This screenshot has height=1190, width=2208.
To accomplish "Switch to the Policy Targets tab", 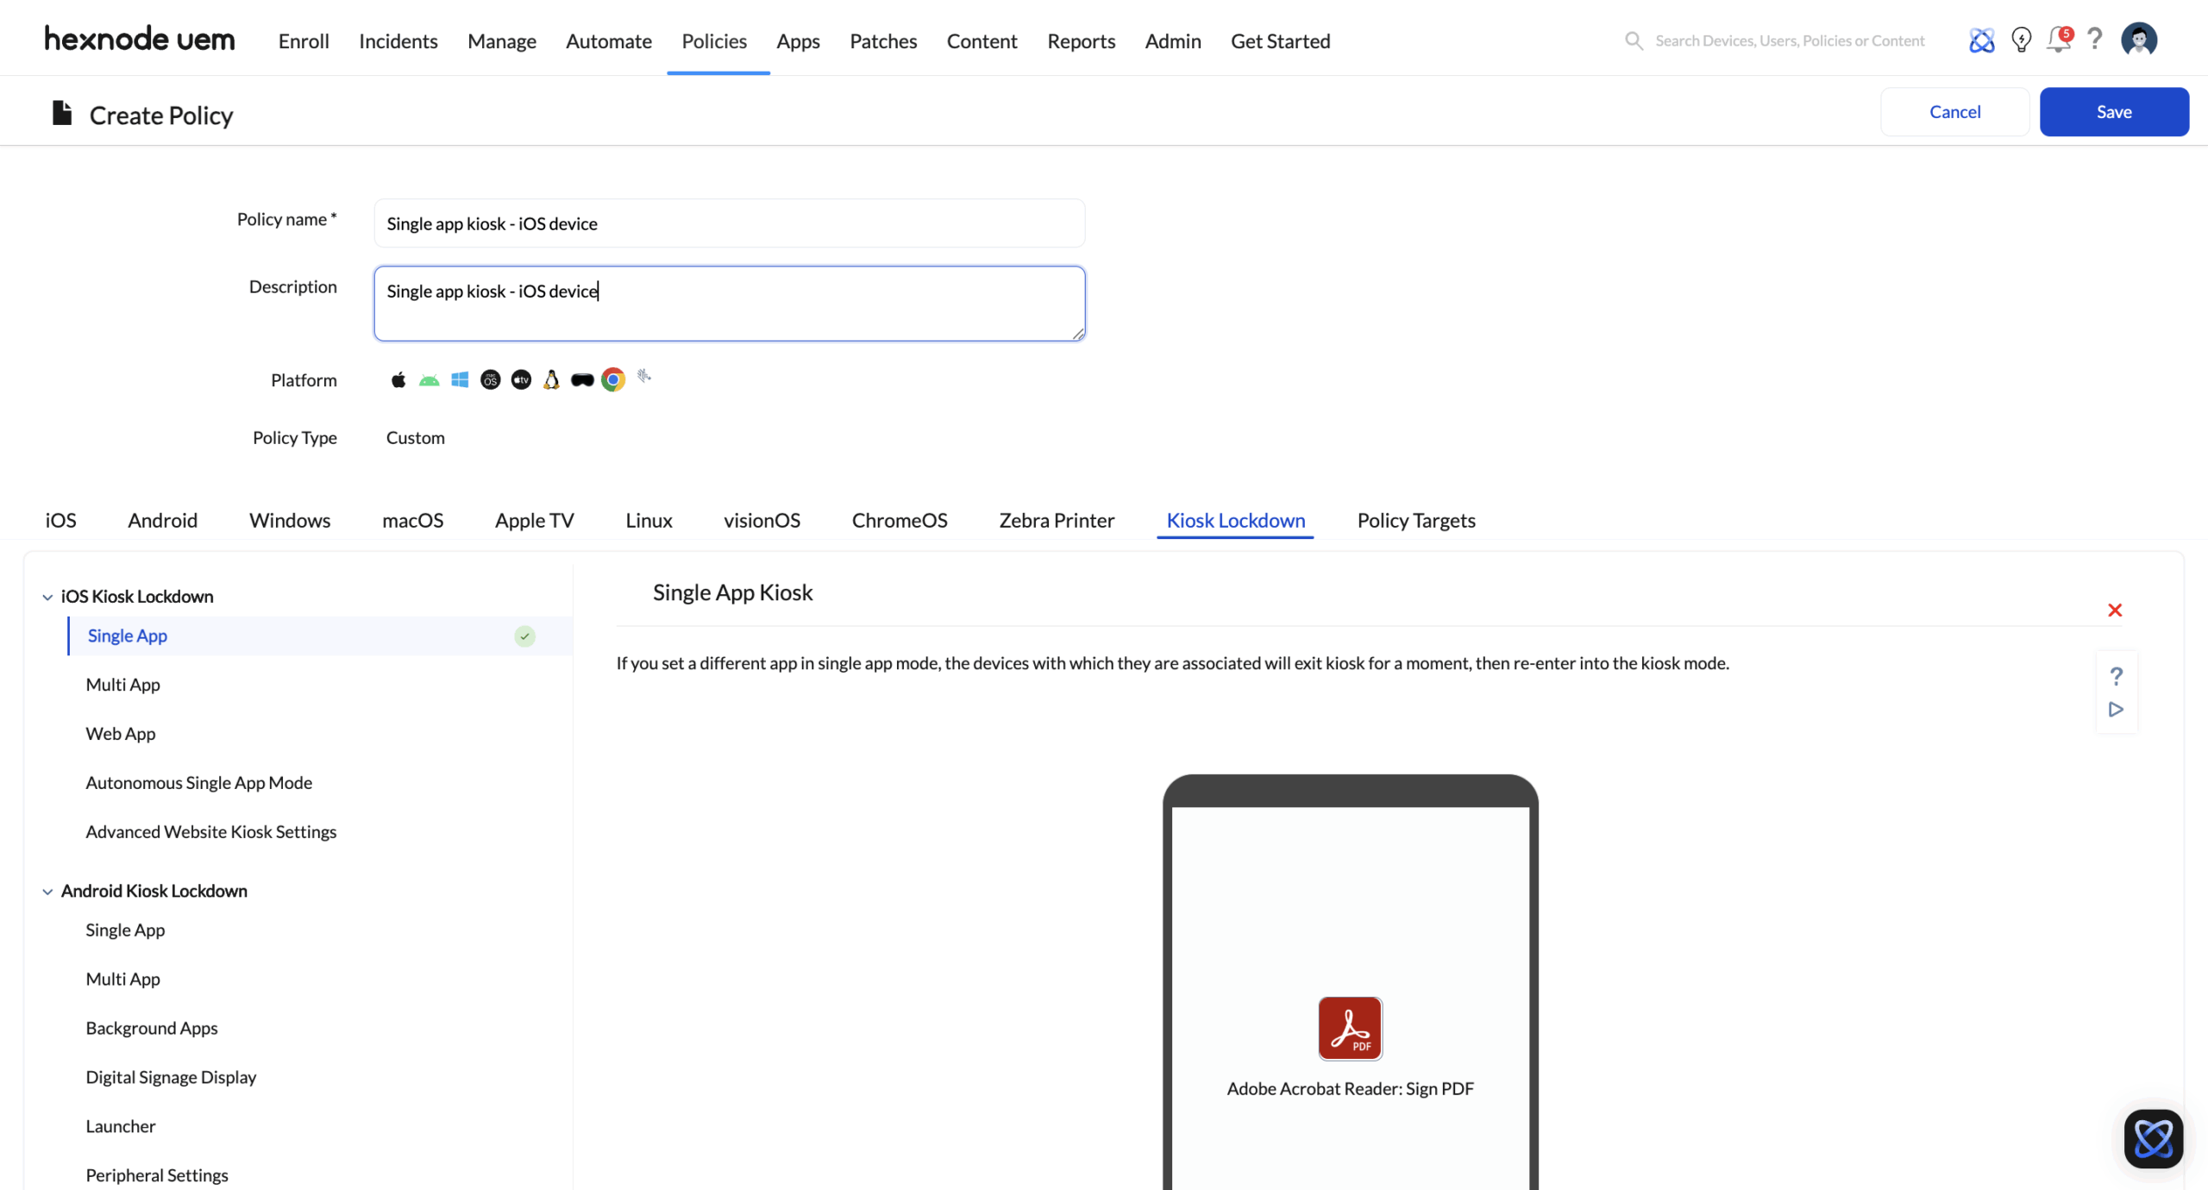I will click(1415, 520).
